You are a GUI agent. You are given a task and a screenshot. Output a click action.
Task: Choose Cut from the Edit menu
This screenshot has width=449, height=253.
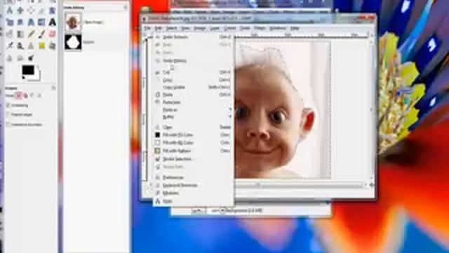[194, 72]
